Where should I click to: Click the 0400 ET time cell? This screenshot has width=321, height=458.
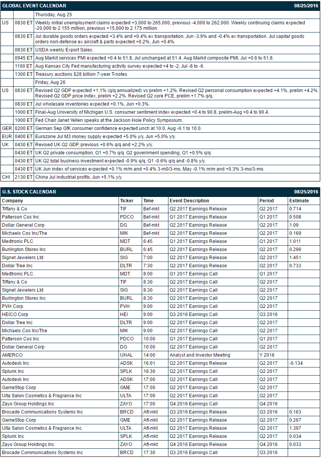(24, 137)
